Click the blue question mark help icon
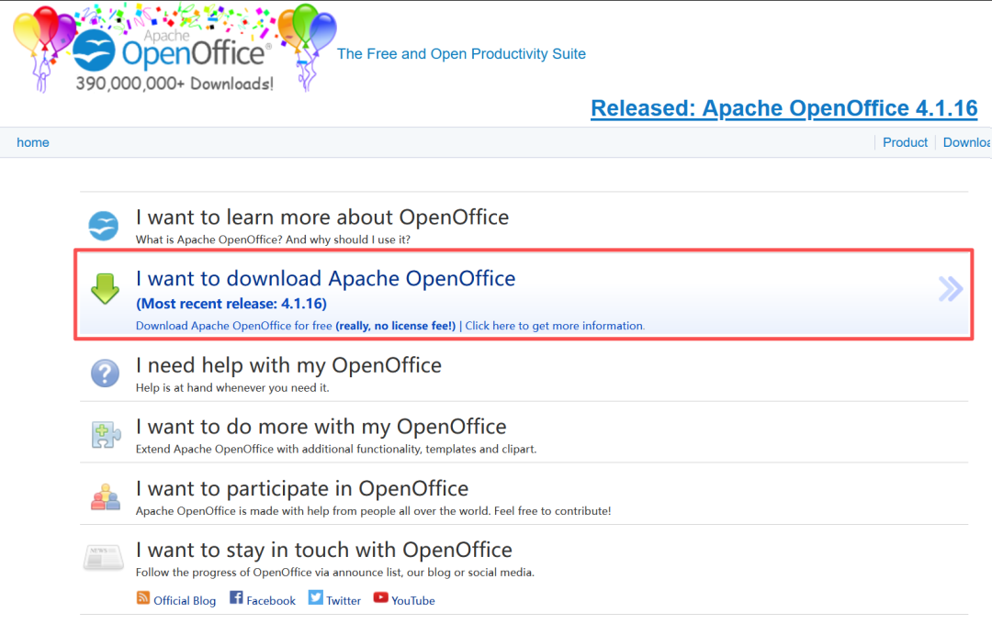This screenshot has width=992, height=635. pyautogui.click(x=105, y=373)
